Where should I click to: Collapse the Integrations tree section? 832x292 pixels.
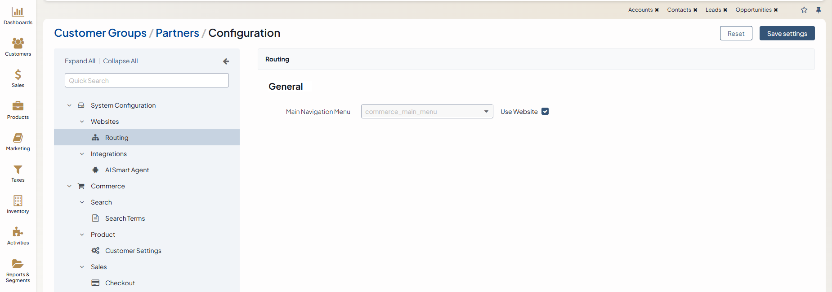click(x=82, y=154)
